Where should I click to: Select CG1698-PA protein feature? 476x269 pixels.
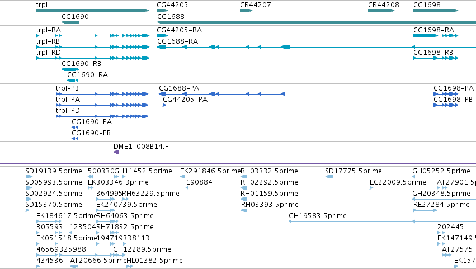point(446,94)
